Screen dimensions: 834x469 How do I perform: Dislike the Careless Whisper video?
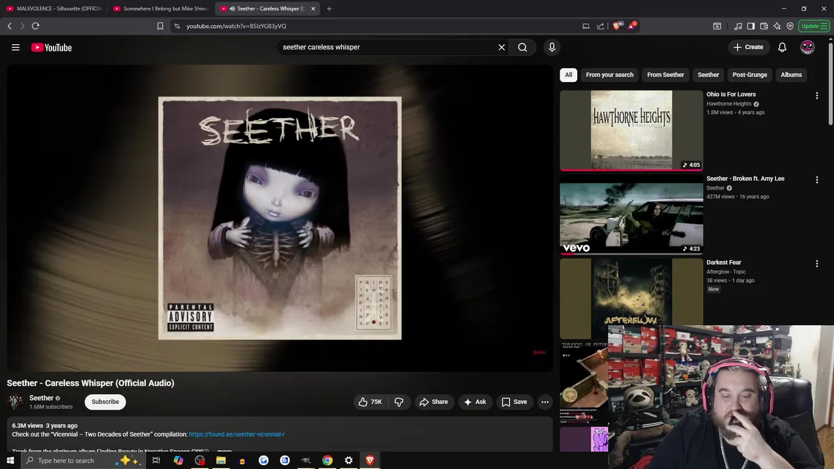pyautogui.click(x=399, y=402)
